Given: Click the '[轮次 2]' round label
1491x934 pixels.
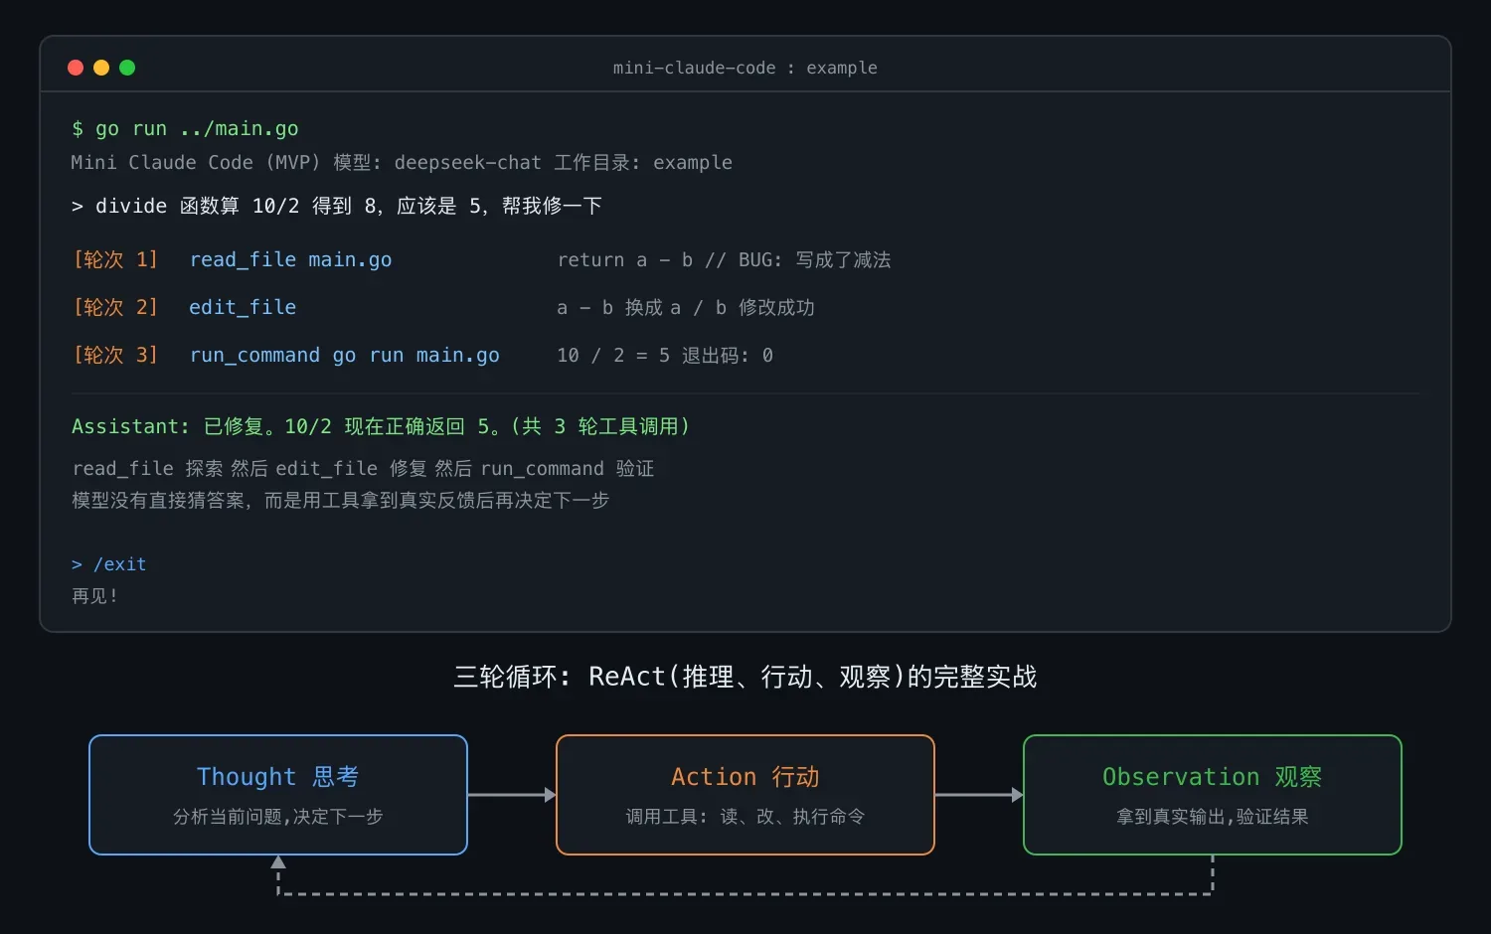Looking at the screenshot, I should point(115,307).
